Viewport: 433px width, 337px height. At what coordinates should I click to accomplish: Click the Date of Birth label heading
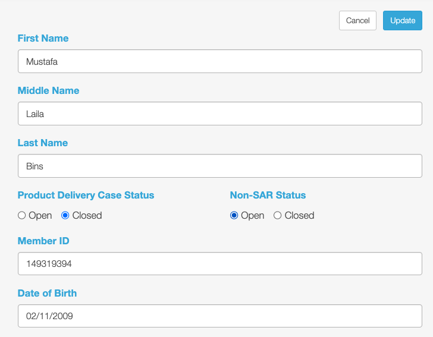(x=47, y=293)
